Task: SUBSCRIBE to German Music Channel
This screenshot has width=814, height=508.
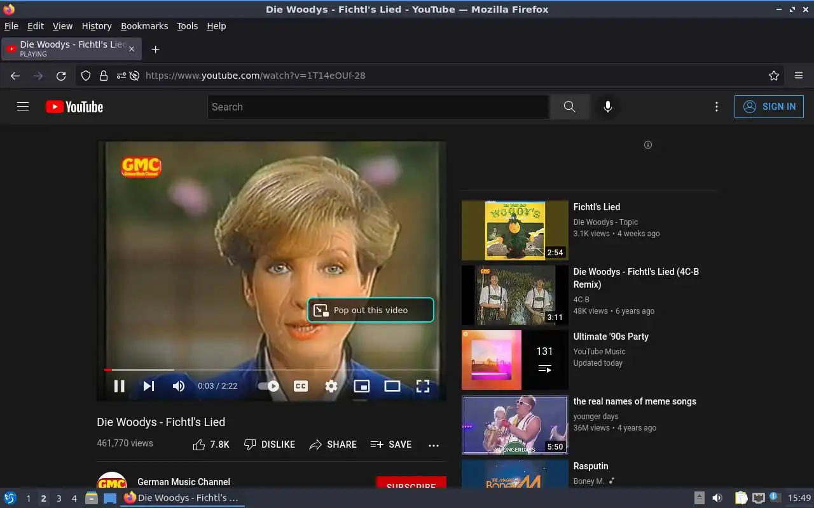Action: pos(411,483)
